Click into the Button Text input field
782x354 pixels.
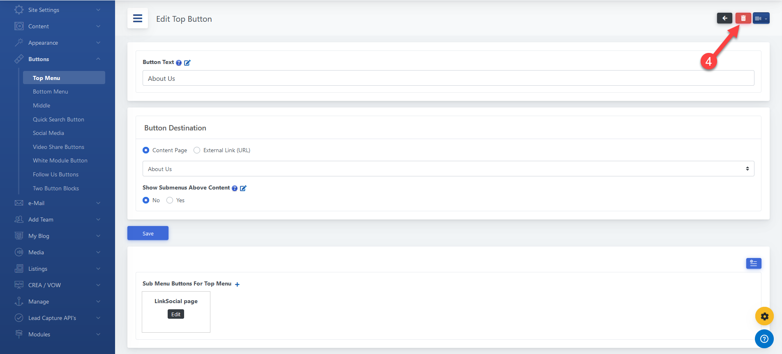coord(448,78)
